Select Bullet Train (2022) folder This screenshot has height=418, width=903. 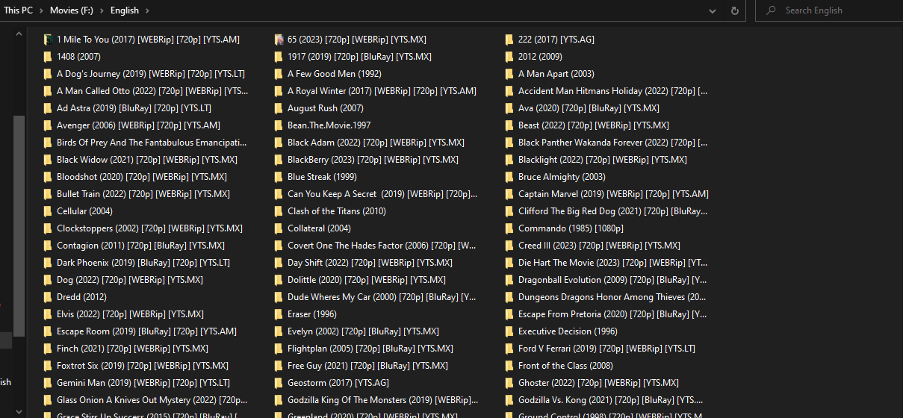click(x=137, y=194)
